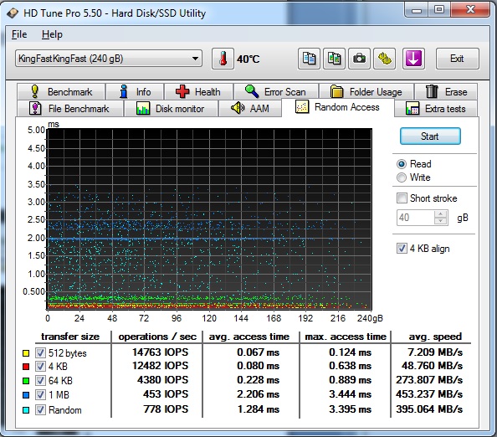The height and width of the screenshot is (437, 497).
Task: Open the File menu
Action: click(x=19, y=34)
